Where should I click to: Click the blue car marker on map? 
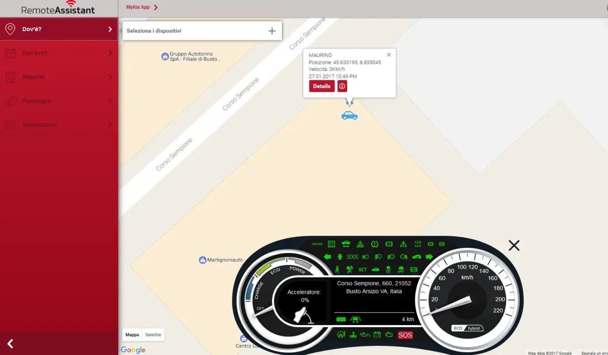(350, 116)
